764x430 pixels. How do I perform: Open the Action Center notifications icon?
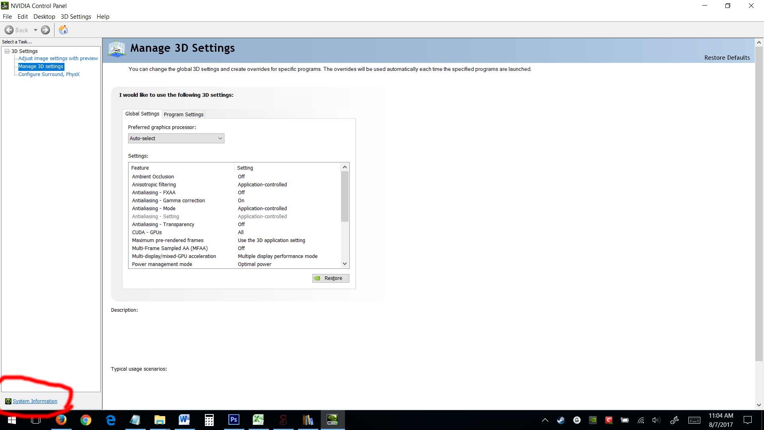(748, 420)
